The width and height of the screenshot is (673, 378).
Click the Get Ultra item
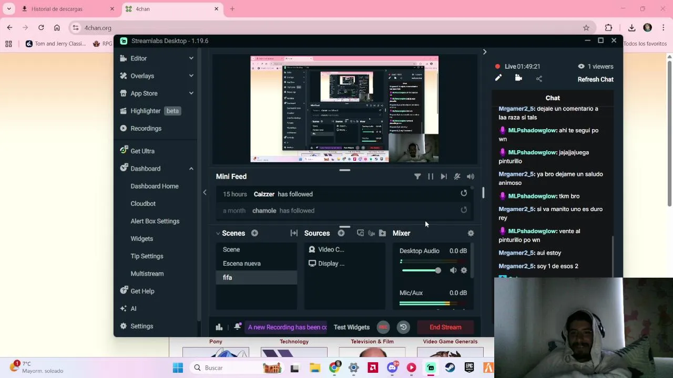(142, 151)
